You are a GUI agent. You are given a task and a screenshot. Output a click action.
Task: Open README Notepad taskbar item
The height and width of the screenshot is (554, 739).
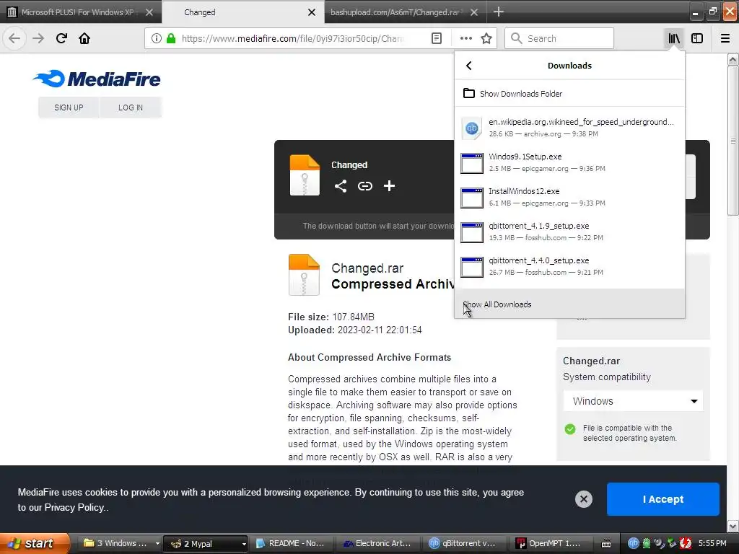292,544
